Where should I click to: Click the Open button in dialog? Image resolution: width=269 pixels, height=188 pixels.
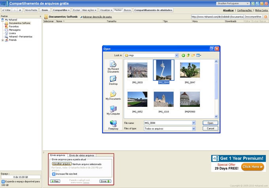[x=210, y=123]
